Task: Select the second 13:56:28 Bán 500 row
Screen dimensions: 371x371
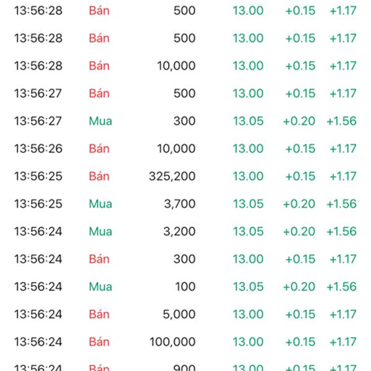Action: pyautogui.click(x=185, y=38)
